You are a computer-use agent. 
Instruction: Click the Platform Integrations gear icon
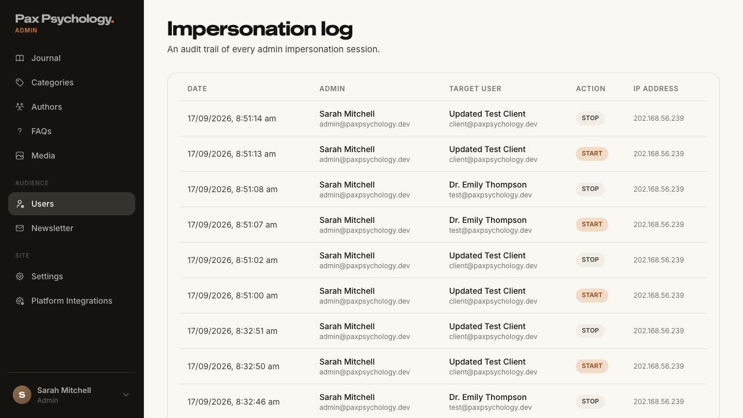[x=20, y=301]
